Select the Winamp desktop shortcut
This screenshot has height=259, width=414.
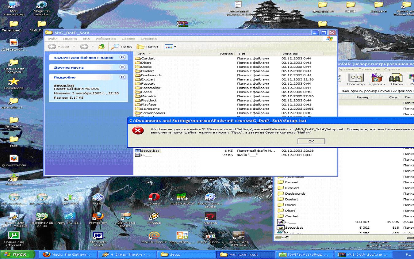pos(154,219)
